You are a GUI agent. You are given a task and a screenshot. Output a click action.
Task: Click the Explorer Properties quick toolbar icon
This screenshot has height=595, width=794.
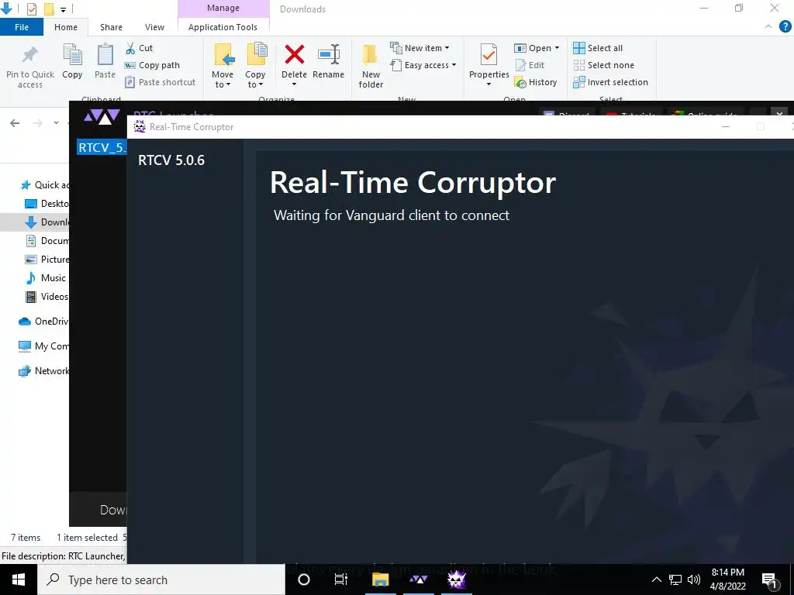pyautogui.click(x=31, y=9)
